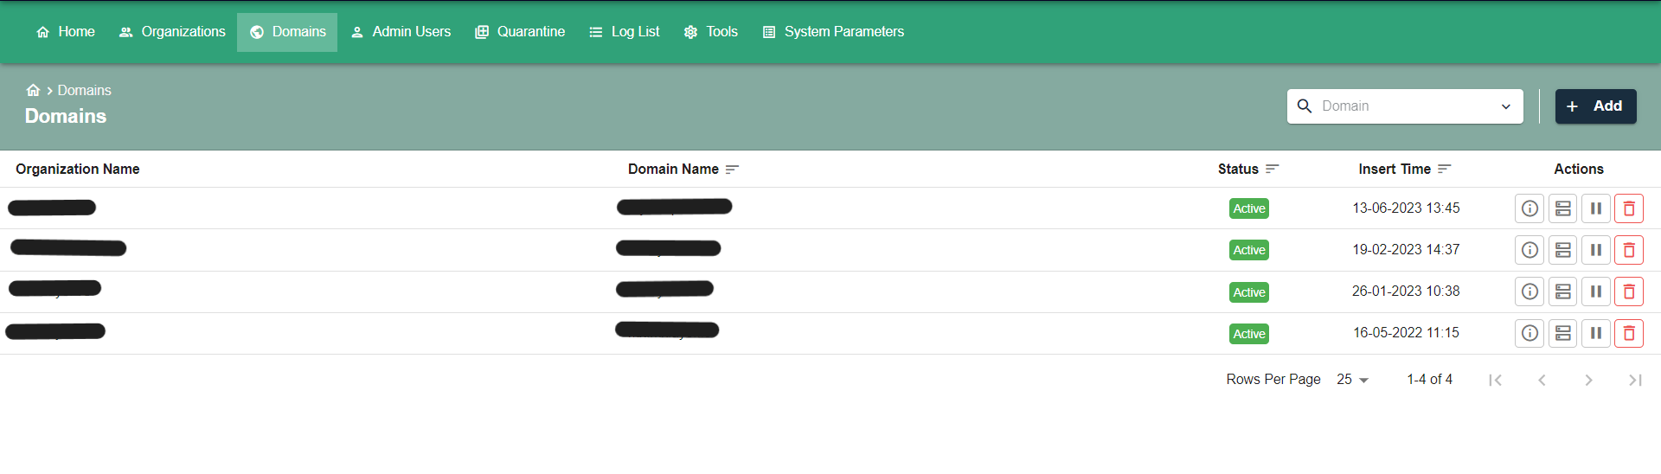Click the 1-4 of 4 pagination text
This screenshot has width=1661, height=474.
coord(1429,380)
